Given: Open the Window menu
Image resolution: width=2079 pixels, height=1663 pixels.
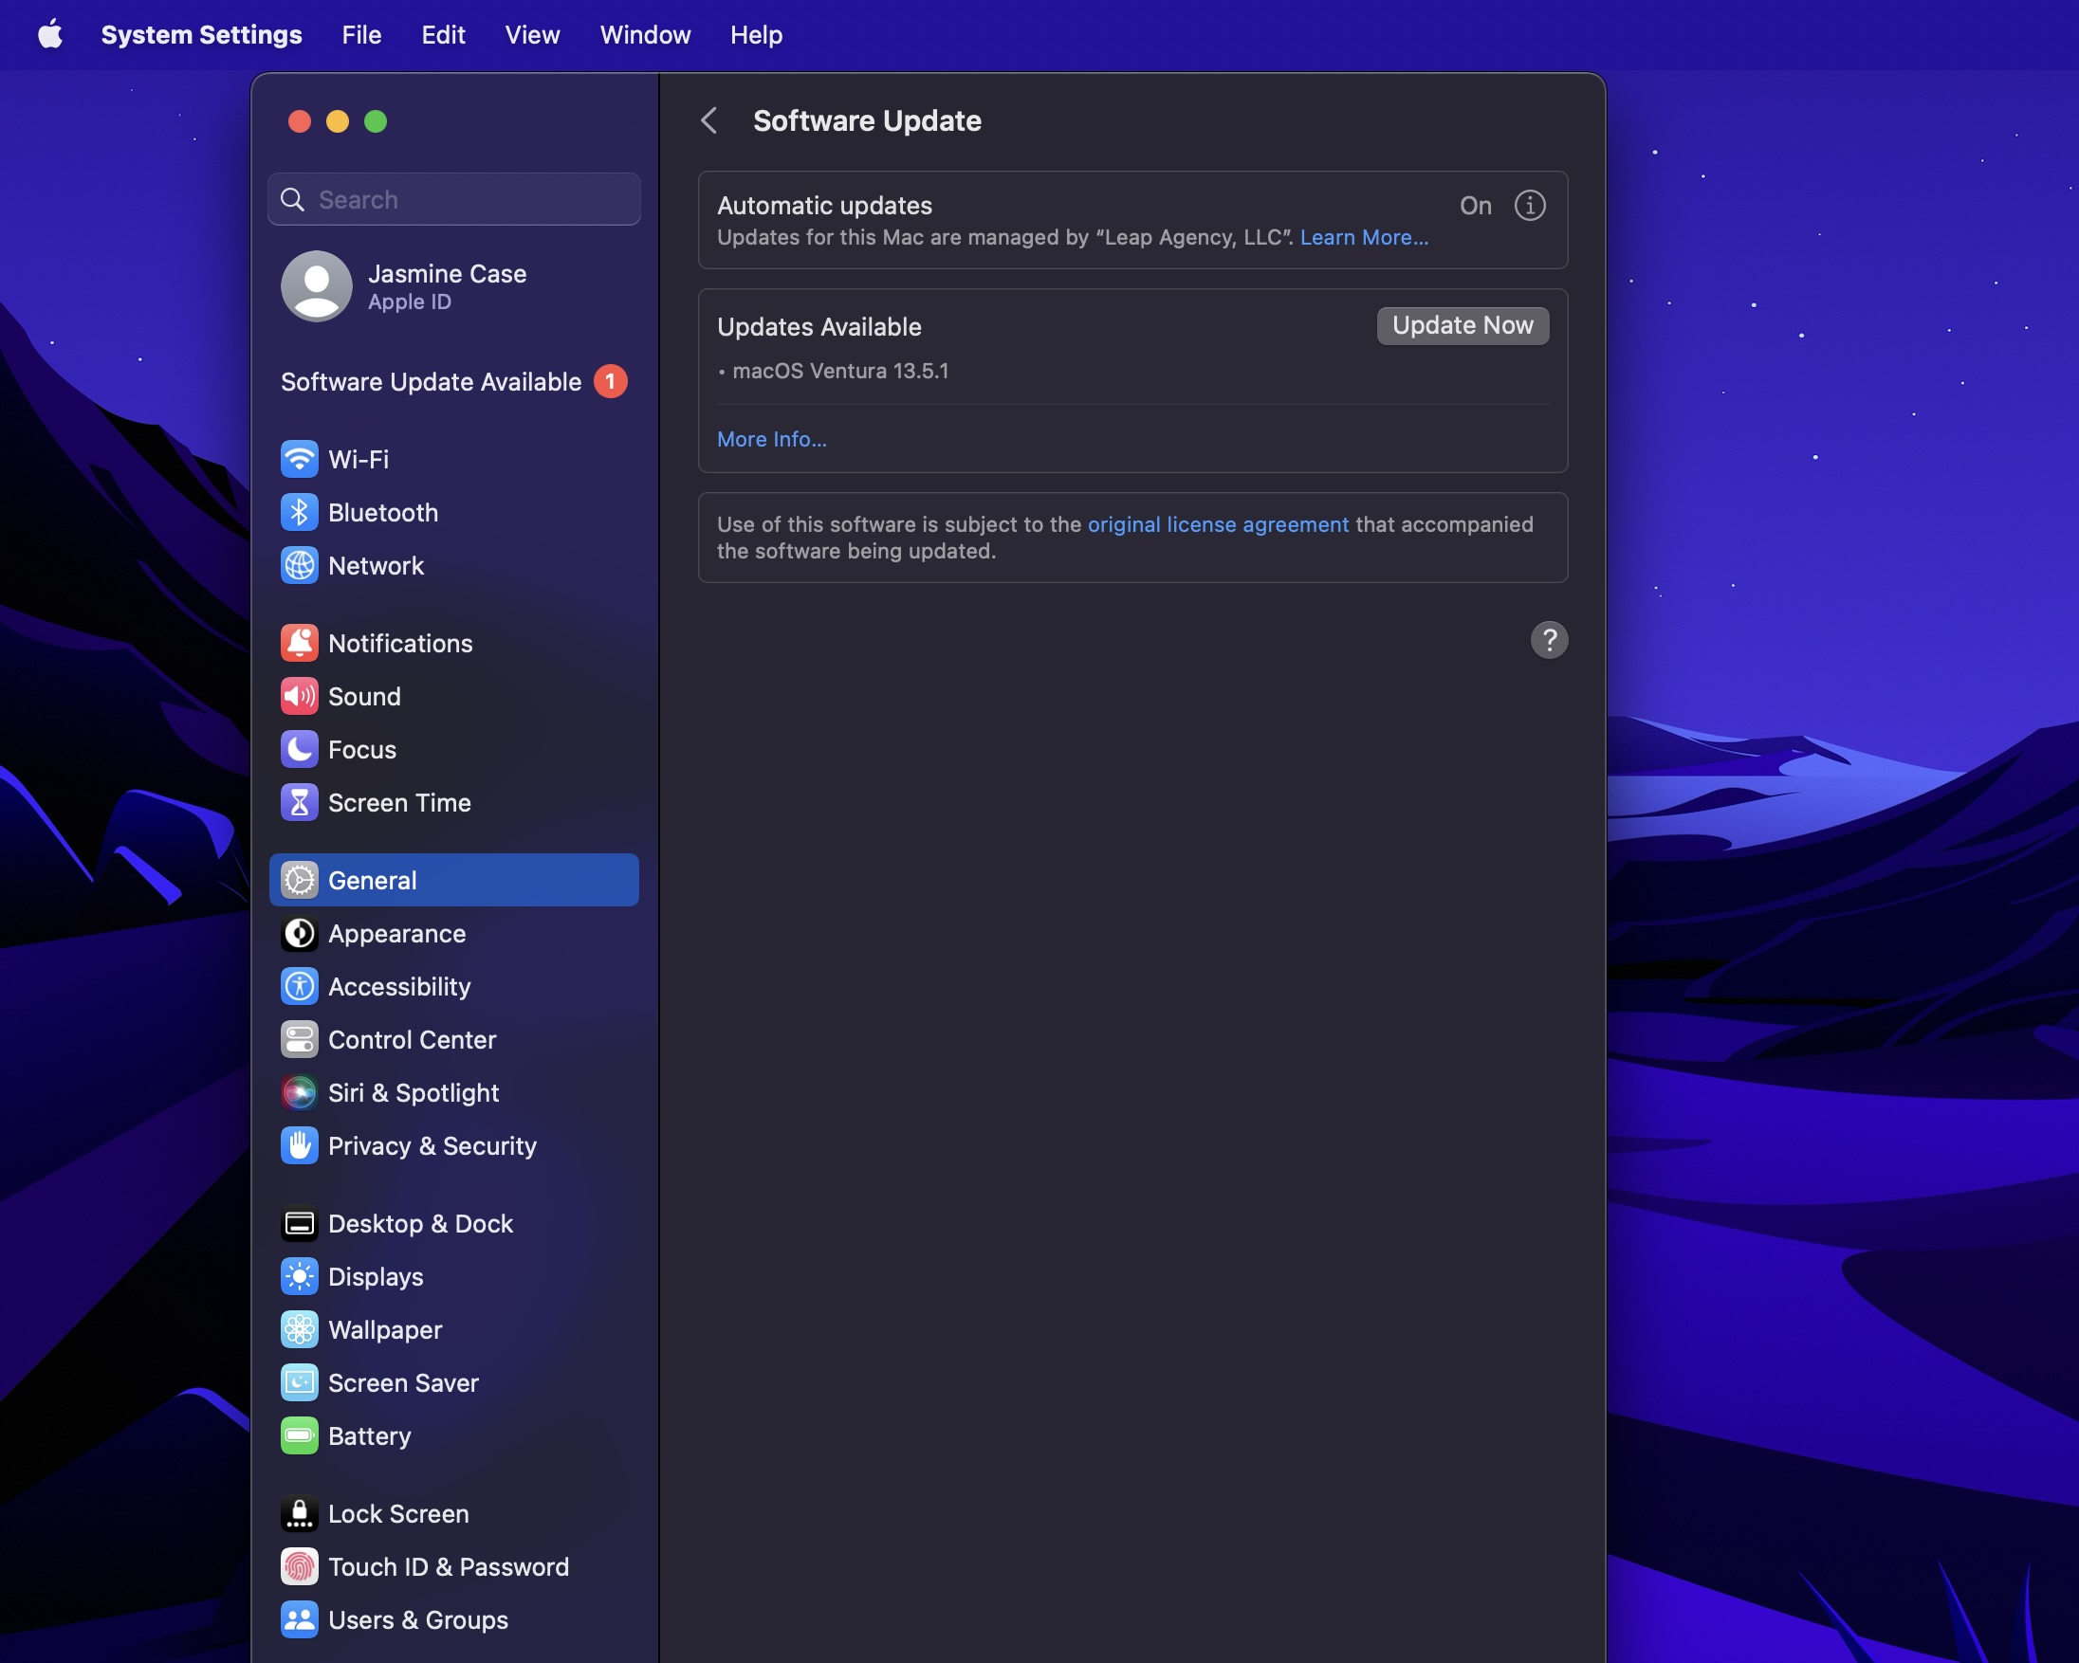Looking at the screenshot, I should tap(645, 35).
